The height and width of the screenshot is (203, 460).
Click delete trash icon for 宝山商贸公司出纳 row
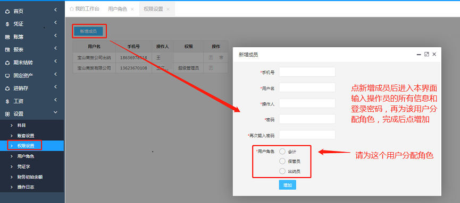click(221, 58)
